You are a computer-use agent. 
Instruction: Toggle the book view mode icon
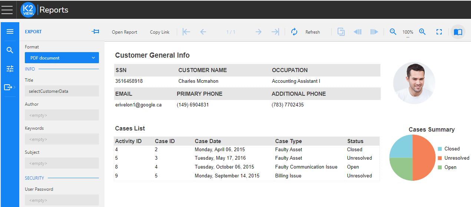point(458,32)
